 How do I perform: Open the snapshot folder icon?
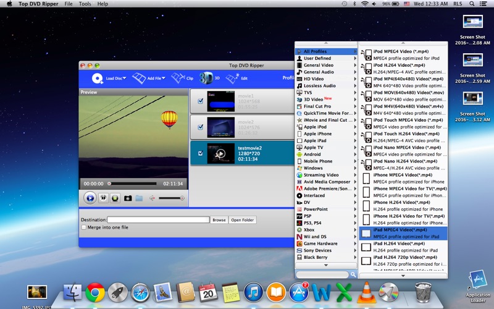coord(139,198)
